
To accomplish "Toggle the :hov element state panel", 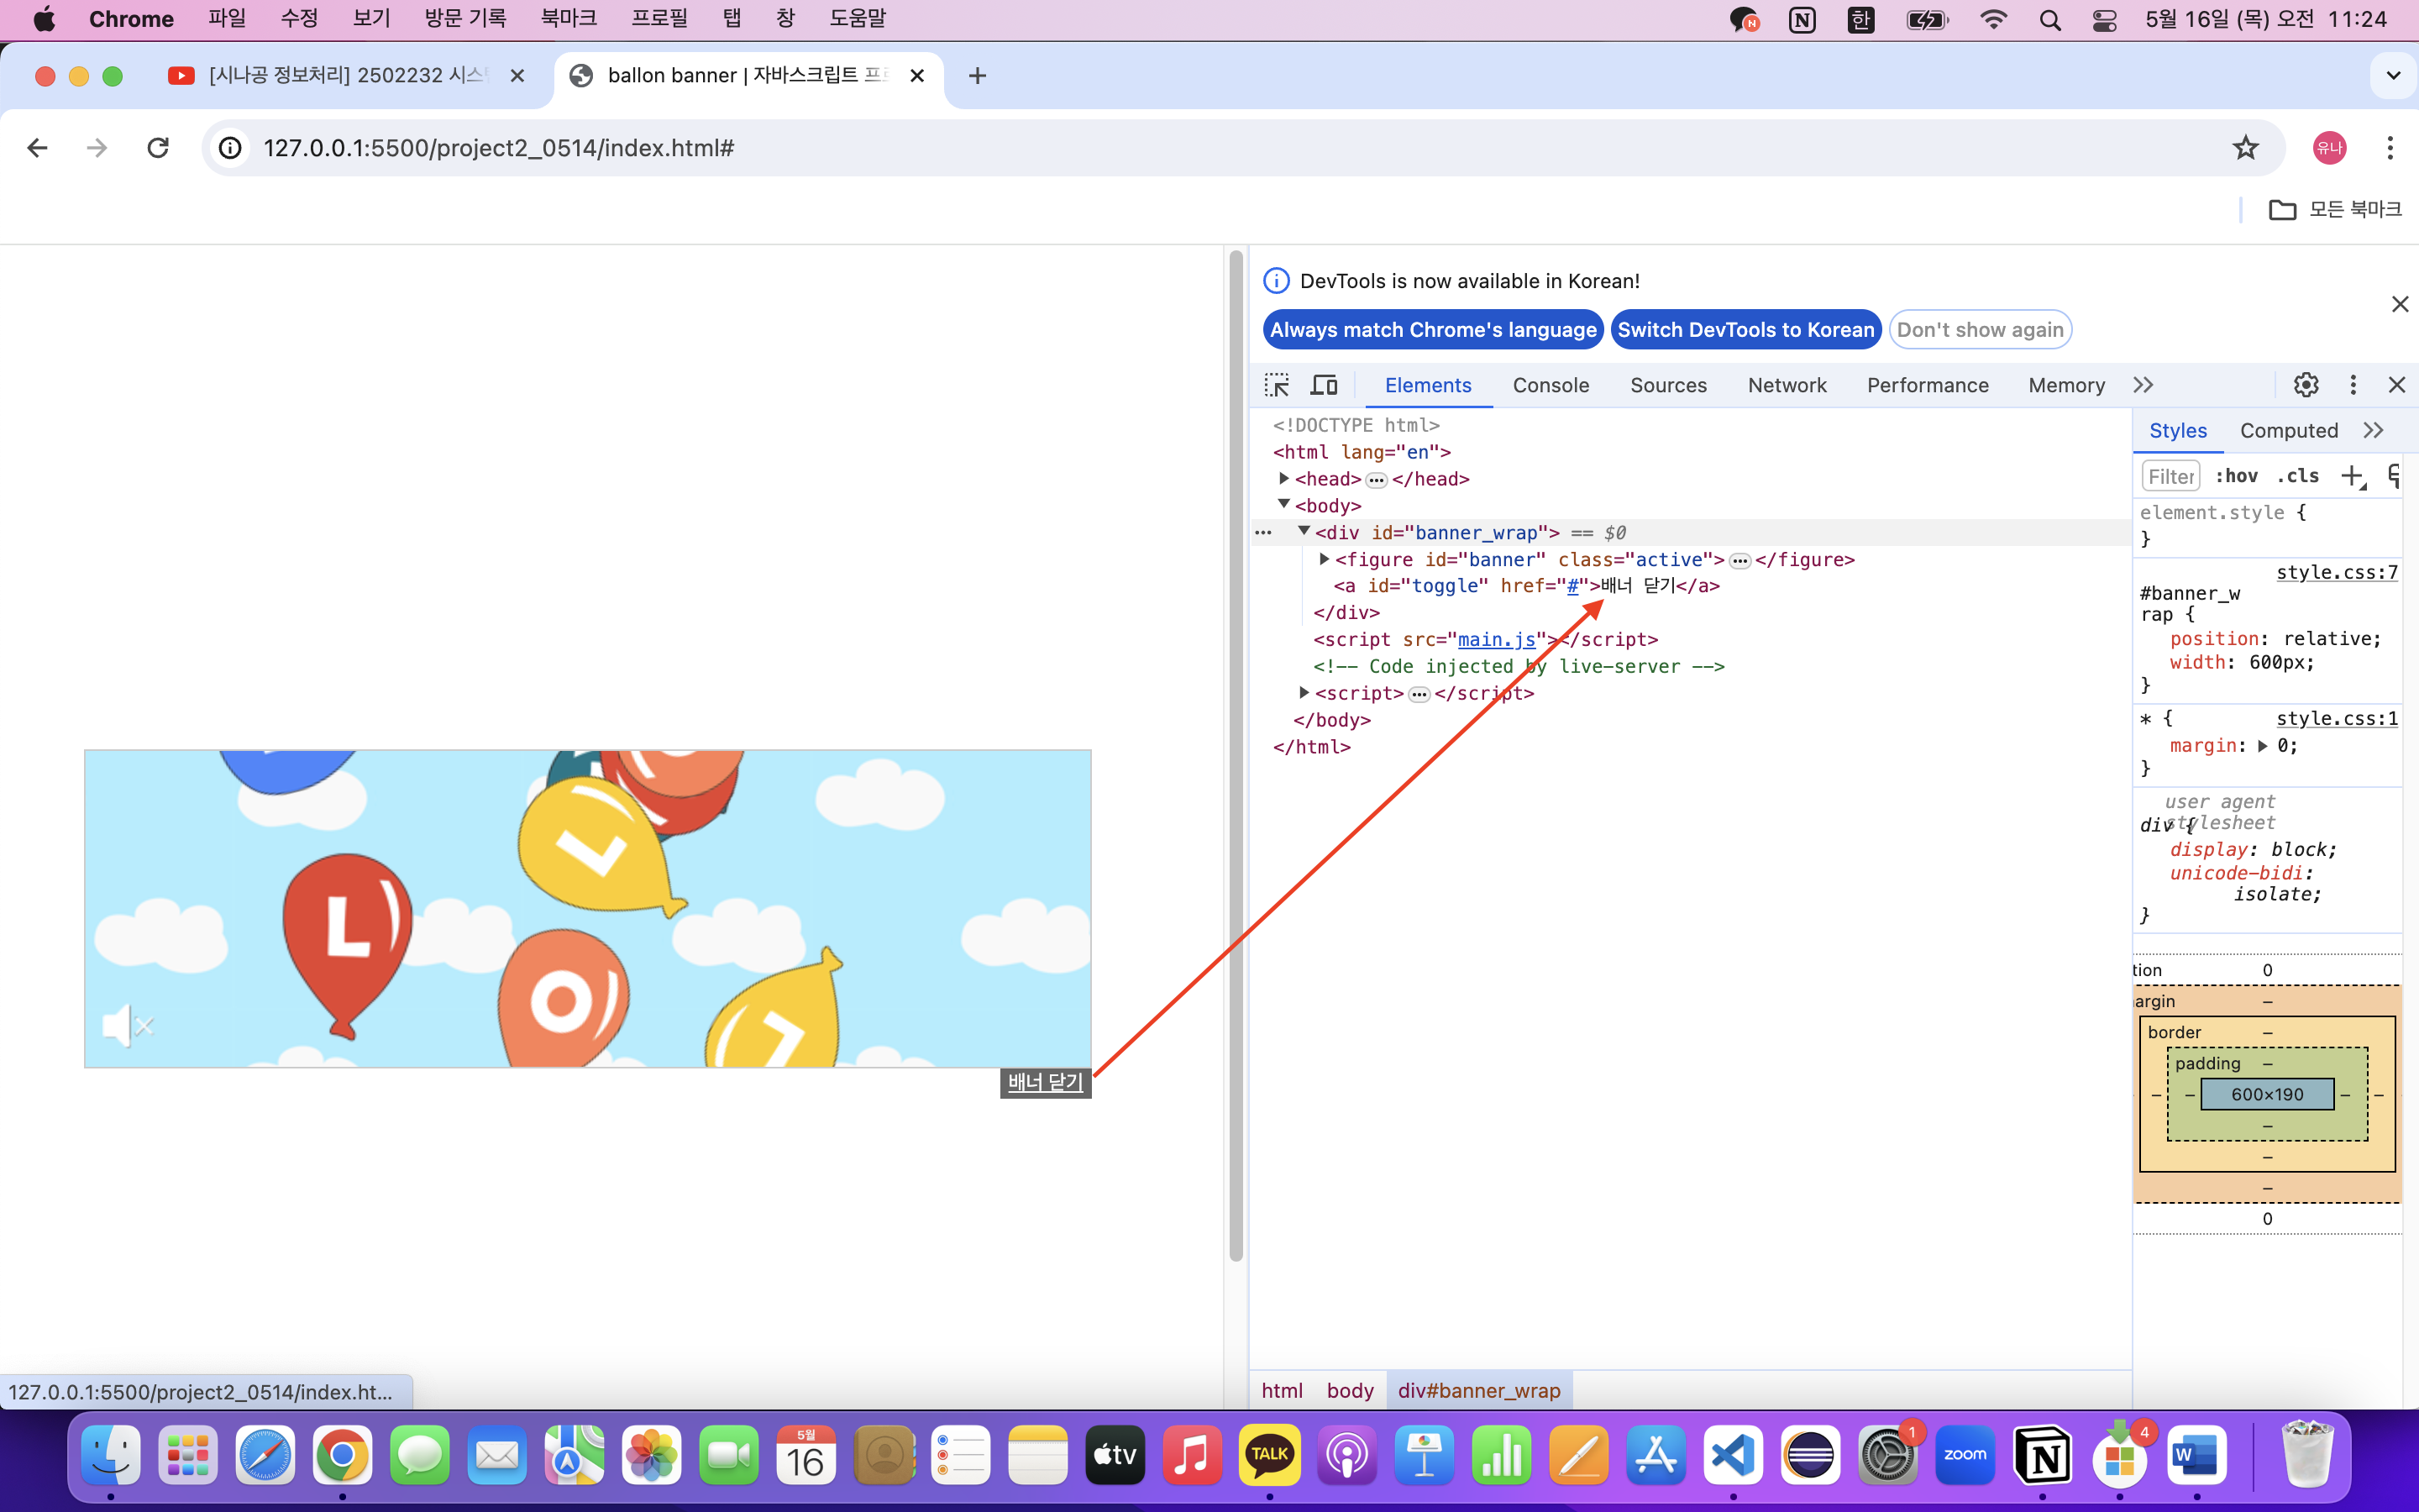I will (x=2236, y=476).
